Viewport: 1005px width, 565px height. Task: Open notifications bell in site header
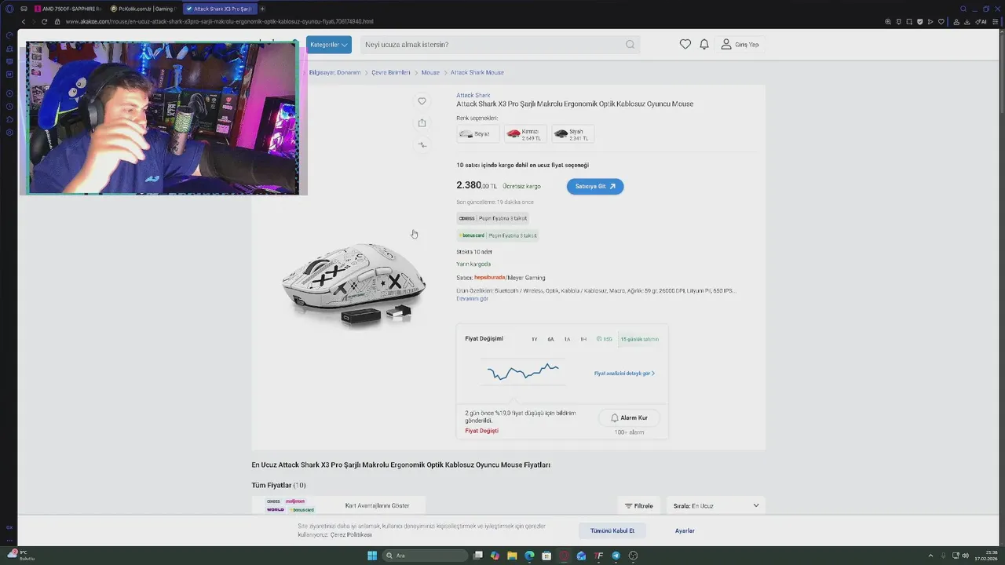704,45
